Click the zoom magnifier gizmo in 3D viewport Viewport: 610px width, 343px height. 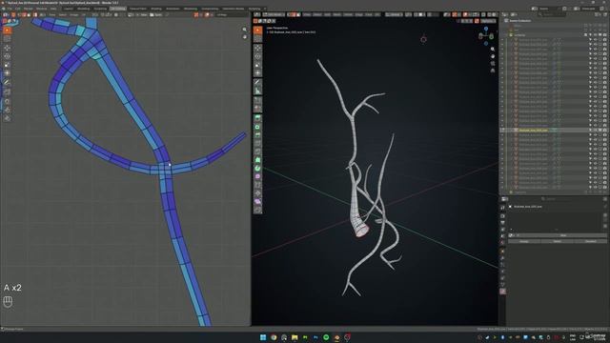(x=493, y=49)
